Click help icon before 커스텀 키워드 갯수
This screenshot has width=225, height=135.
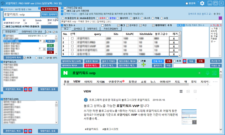(184, 25)
